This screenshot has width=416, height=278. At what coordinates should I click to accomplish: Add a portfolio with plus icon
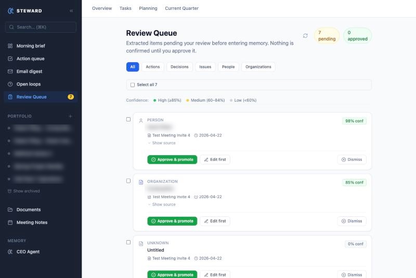(x=70, y=116)
